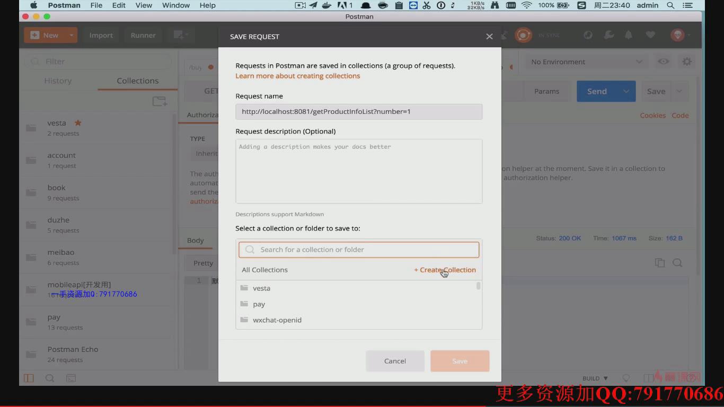The width and height of the screenshot is (724, 407).
Task: Click the star beside vesta collection
Action: pyautogui.click(x=78, y=122)
